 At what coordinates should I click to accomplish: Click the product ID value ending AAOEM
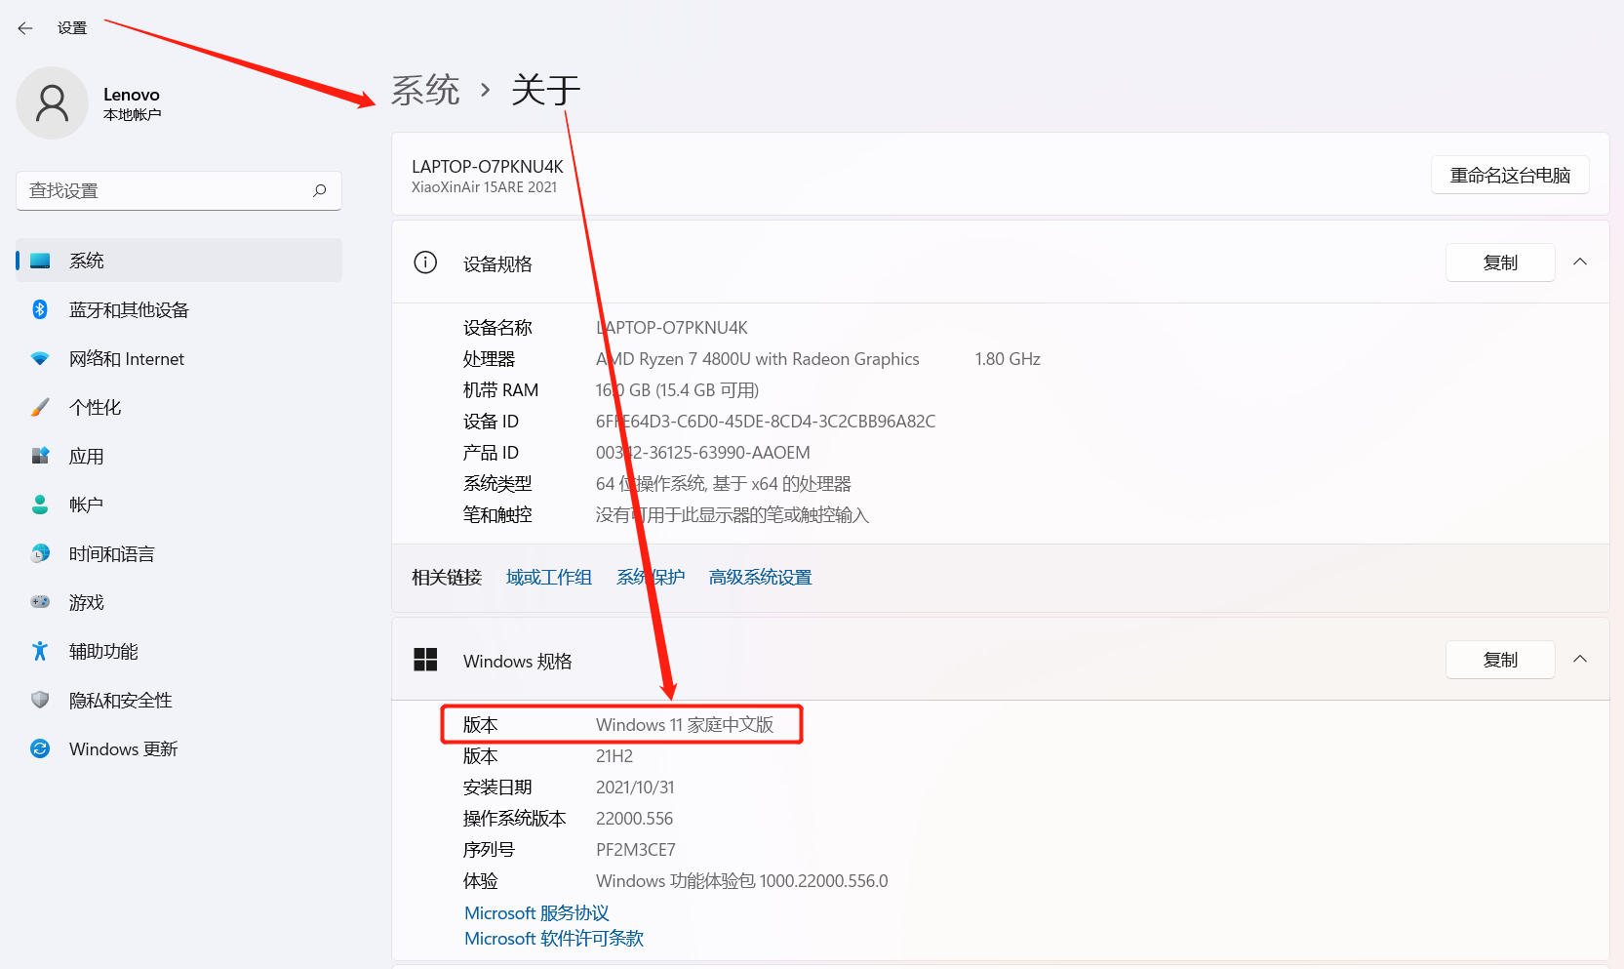(703, 453)
